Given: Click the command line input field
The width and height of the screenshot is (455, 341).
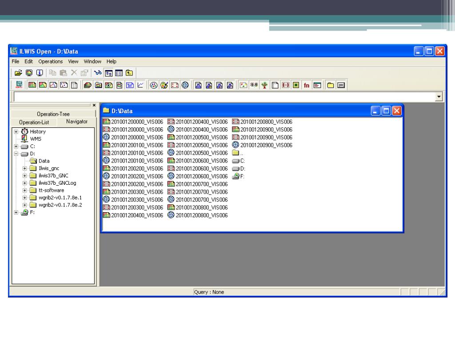Looking at the screenshot, I should 224,96.
